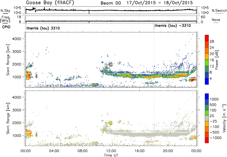Click the '-1000' value on Velocity scale
The width and height of the screenshot is (227, 157).
pos(215,138)
